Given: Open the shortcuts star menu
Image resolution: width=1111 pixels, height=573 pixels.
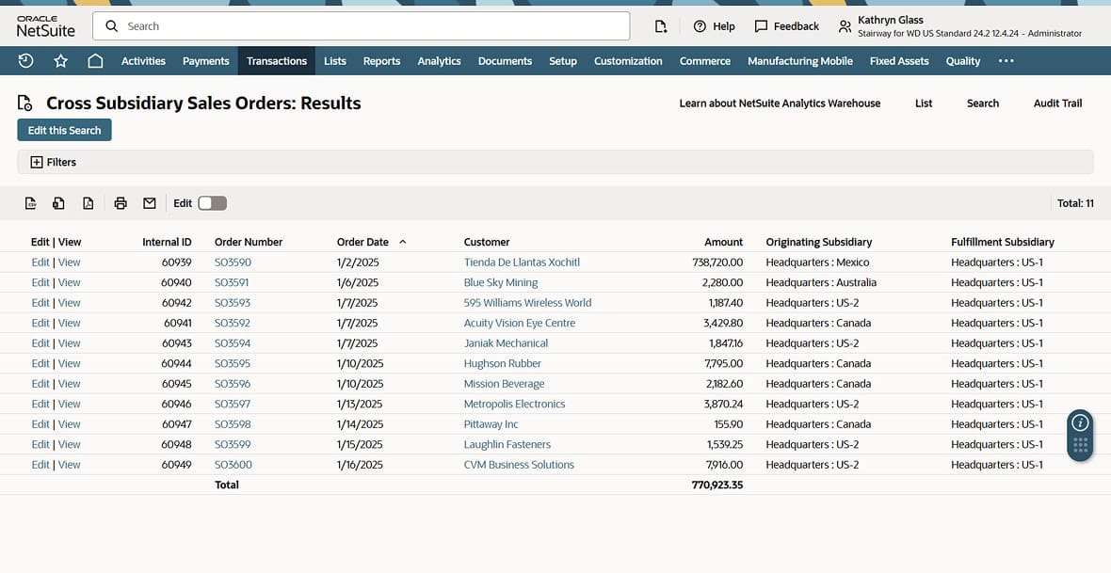Looking at the screenshot, I should point(59,60).
